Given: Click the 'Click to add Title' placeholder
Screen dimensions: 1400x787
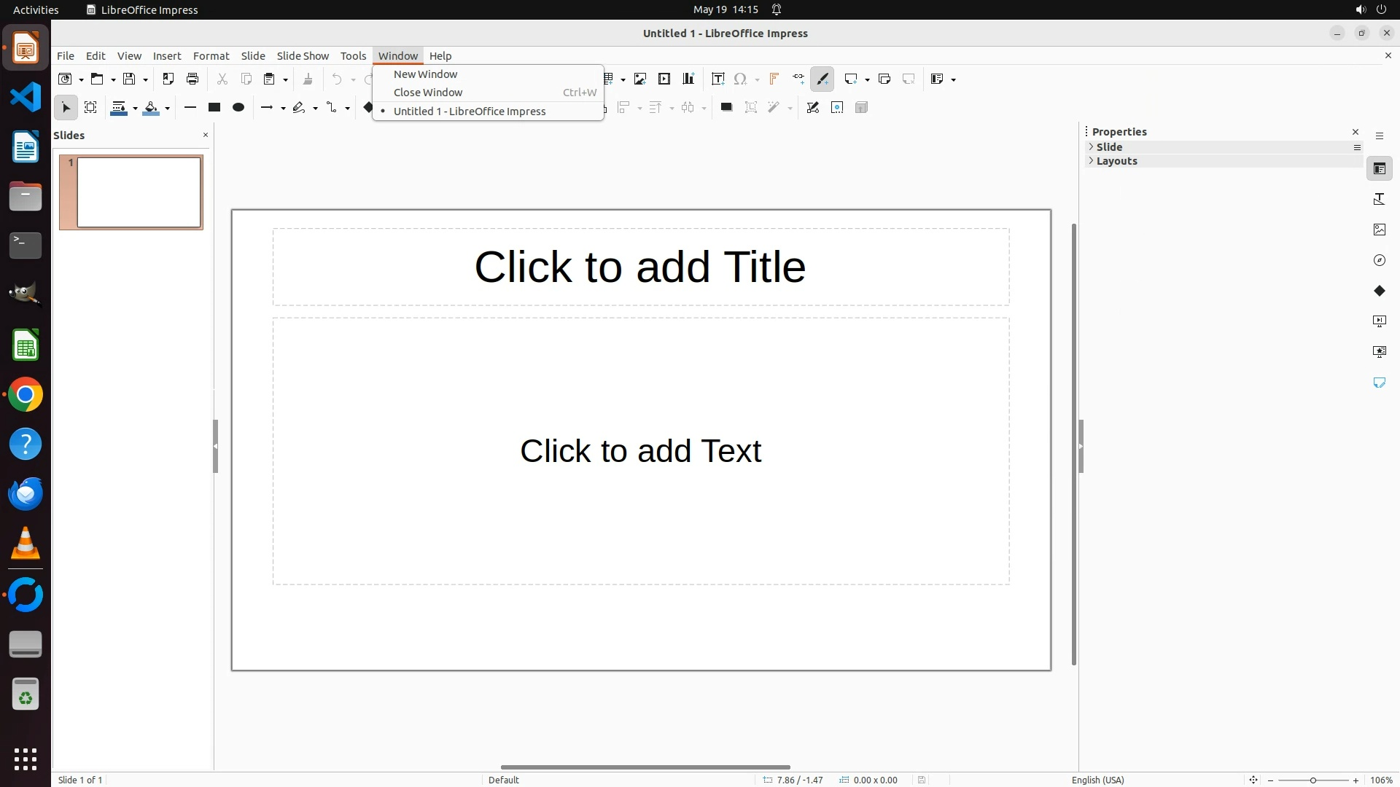Looking at the screenshot, I should (640, 267).
